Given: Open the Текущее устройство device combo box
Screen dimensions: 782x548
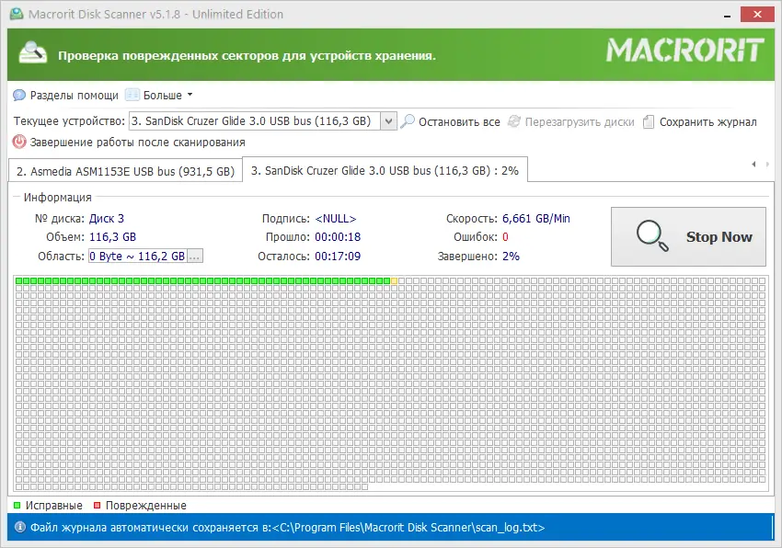Looking at the screenshot, I should pyautogui.click(x=263, y=121).
